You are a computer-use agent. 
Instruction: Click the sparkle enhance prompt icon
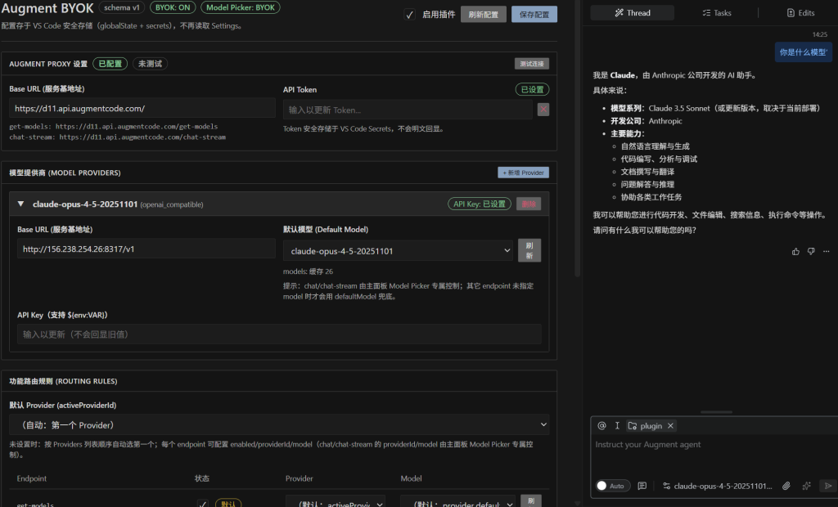click(806, 486)
